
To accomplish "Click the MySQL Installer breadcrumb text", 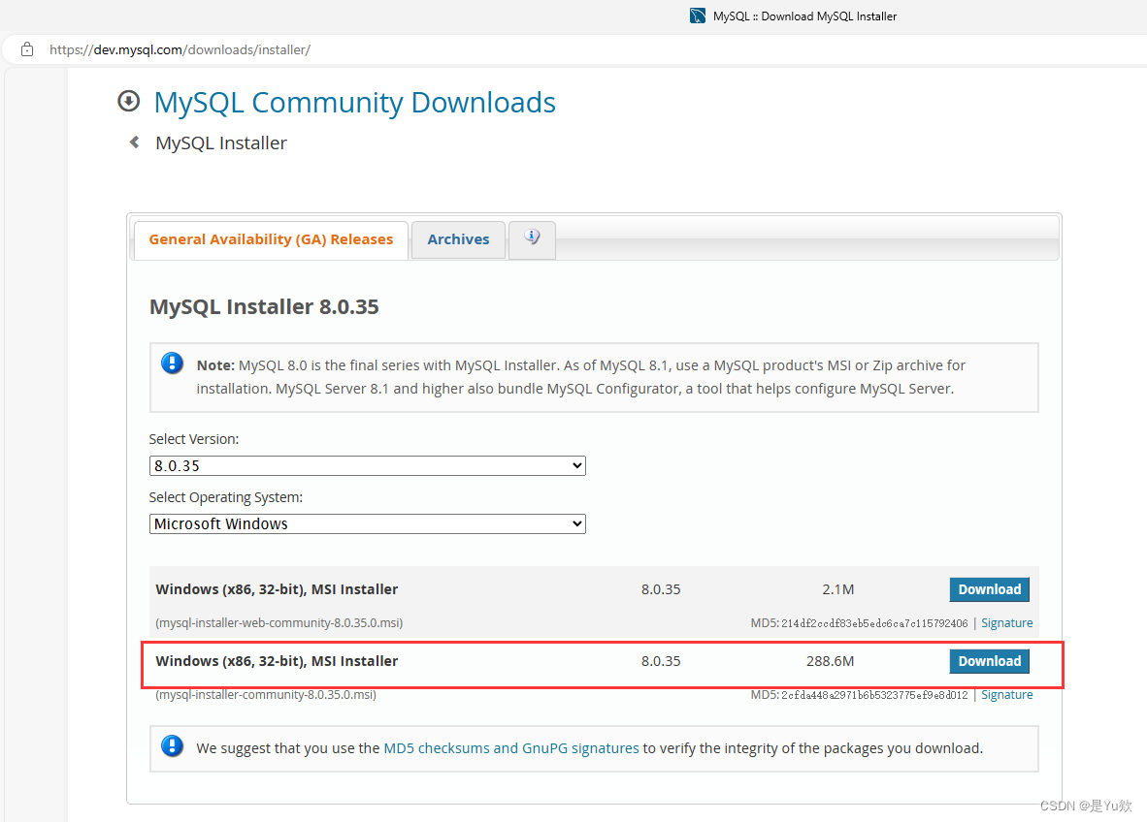I will [221, 143].
